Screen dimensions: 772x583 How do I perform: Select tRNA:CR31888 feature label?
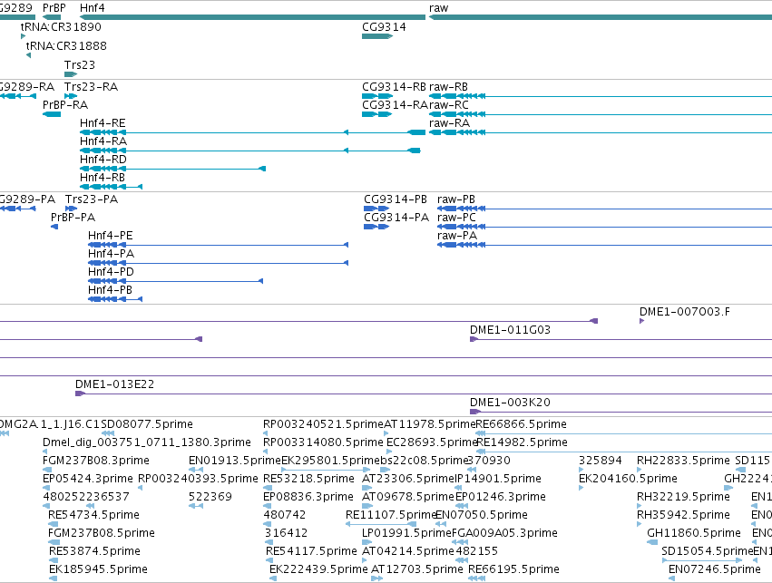(x=66, y=45)
